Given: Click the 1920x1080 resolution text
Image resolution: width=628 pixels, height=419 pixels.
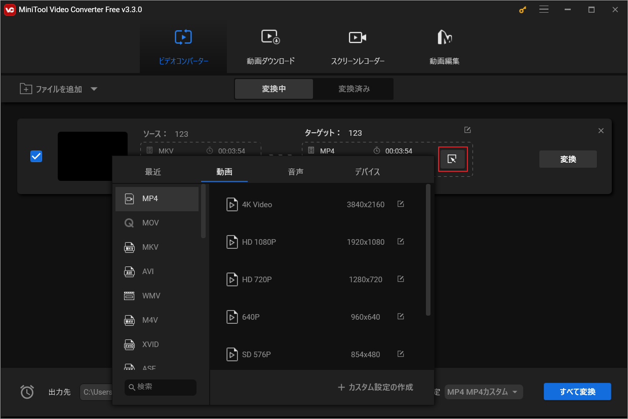Looking at the screenshot, I should coord(366,242).
